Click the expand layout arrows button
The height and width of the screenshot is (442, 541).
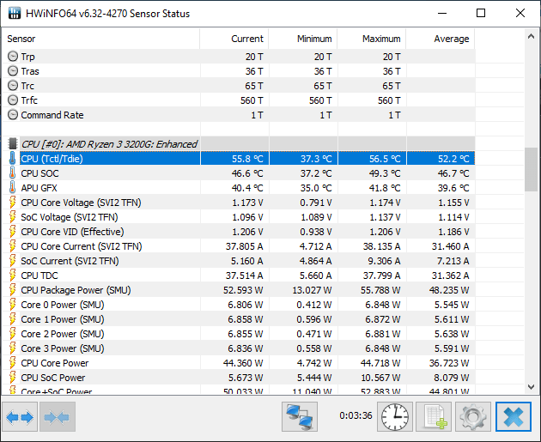(x=20, y=417)
